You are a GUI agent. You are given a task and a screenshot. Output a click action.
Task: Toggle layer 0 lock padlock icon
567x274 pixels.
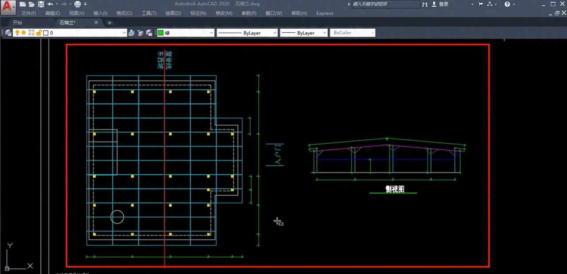39,33
